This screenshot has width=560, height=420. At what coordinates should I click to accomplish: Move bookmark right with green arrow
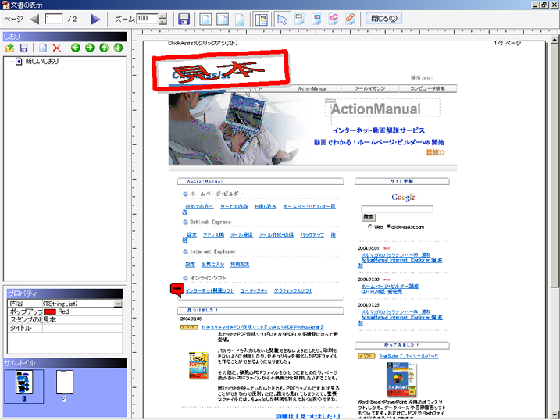[90, 48]
